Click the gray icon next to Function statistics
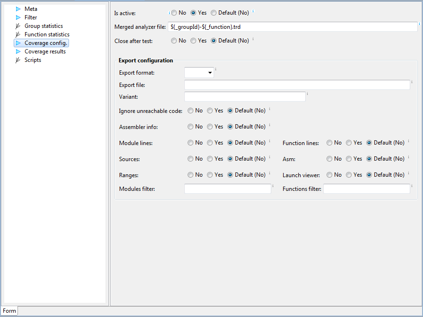423x317 pixels. [18, 34]
